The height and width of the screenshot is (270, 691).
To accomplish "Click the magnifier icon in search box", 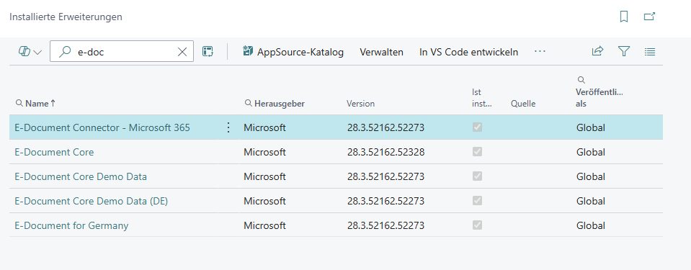I will pyautogui.click(x=65, y=52).
